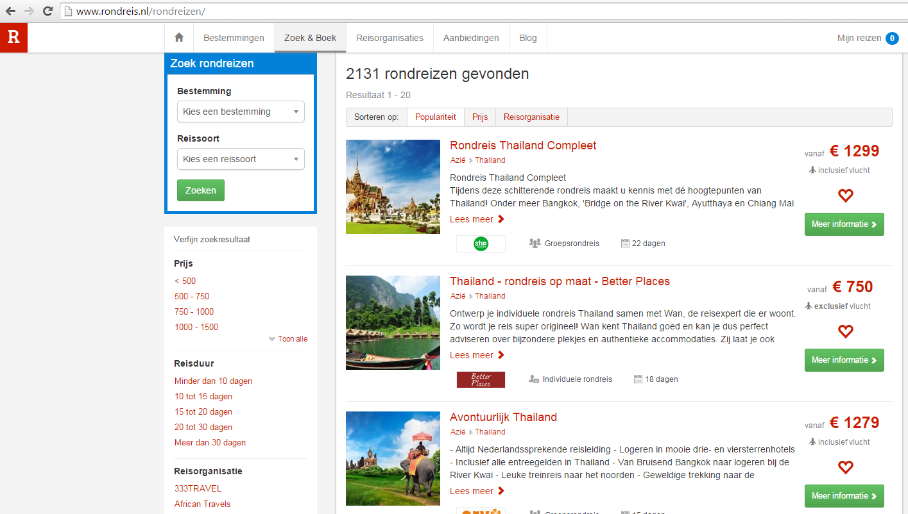Screen dimensions: 908x514
Task: Open the Bestemmingen menu item
Action: tap(234, 38)
